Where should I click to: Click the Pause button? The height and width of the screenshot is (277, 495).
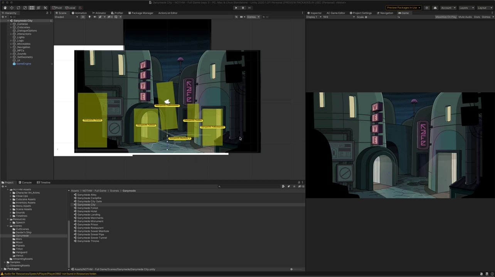(242, 8)
